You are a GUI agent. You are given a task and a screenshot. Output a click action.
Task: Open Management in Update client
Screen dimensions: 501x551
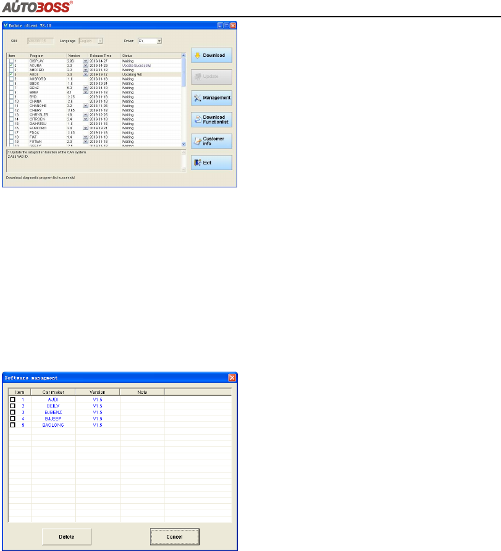pos(211,98)
